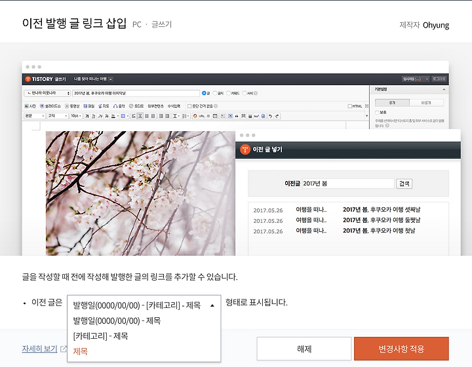Select the 서식 template radio button
Viewport: 472px width, 367px height.
[x=245, y=93]
